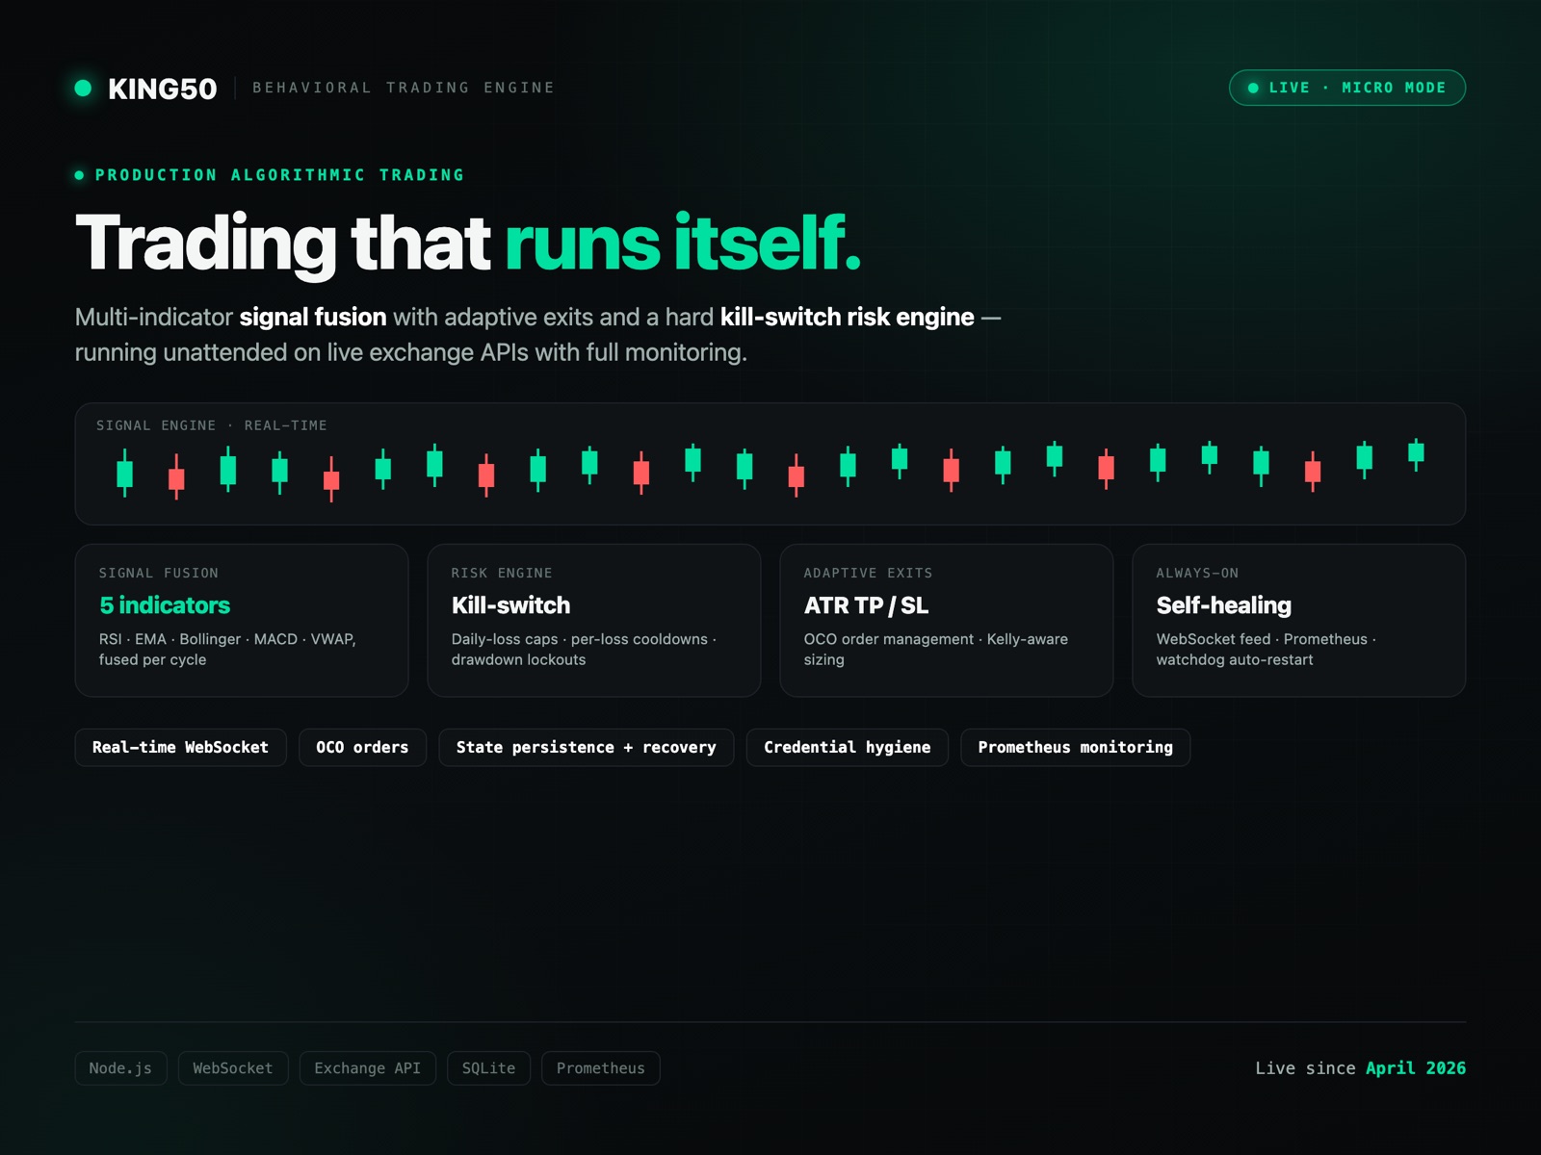Click the headline 'Trading that runs itself.'
Screen dimensions: 1541x1155
(468, 243)
